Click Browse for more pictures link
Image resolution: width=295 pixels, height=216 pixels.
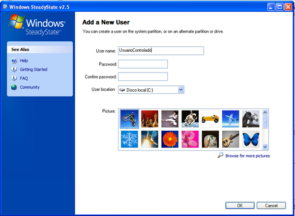click(x=247, y=156)
